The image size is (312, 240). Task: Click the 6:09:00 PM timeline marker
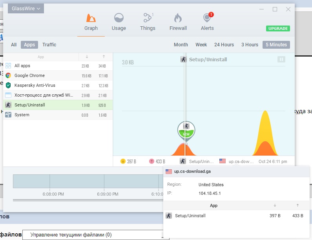[x=108, y=194]
